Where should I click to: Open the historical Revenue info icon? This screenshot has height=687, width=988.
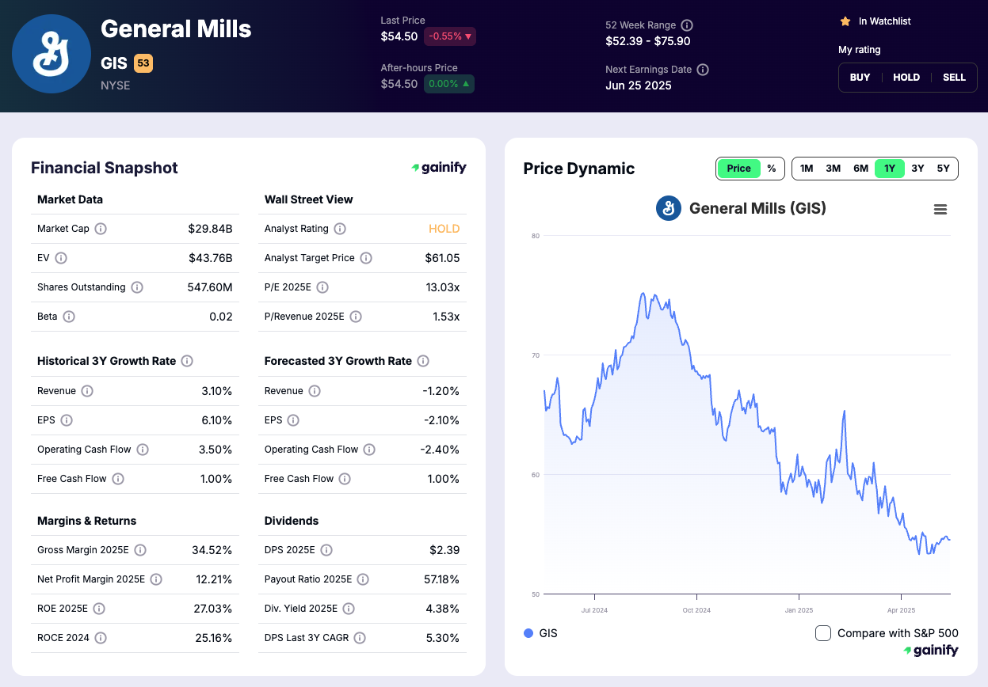[x=87, y=391]
